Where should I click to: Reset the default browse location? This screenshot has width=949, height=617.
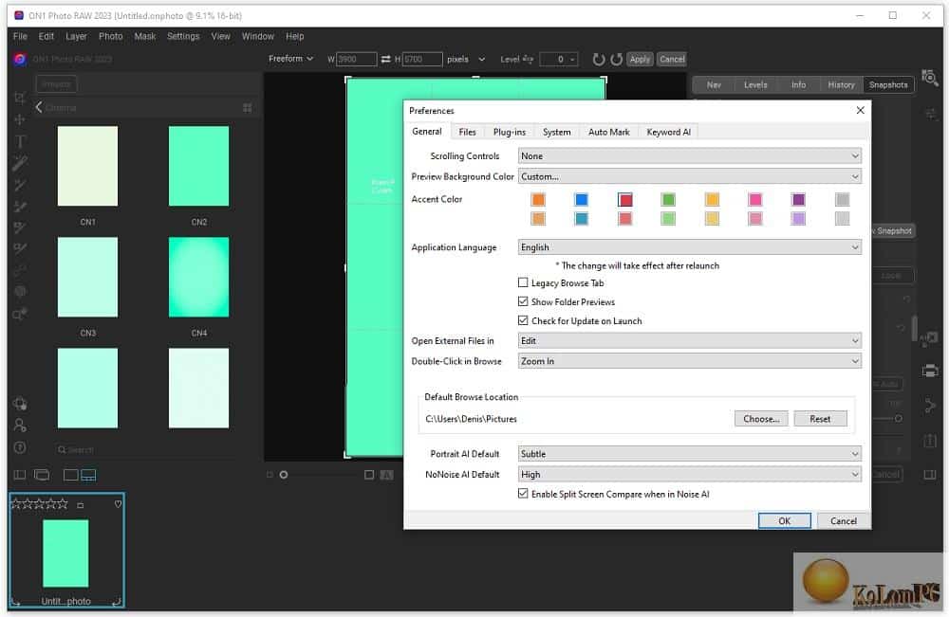tap(820, 419)
